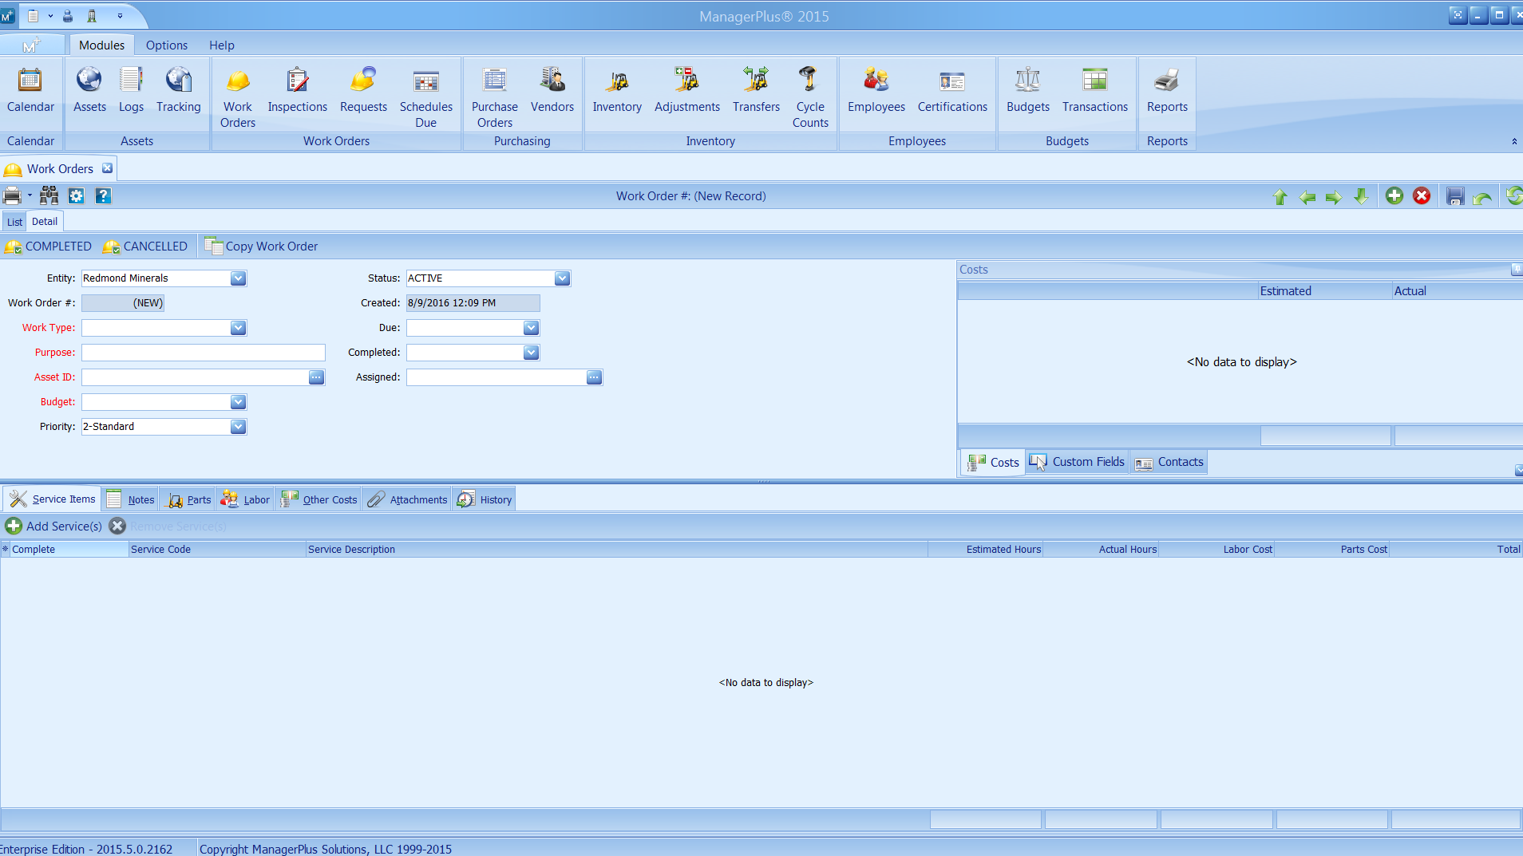1523x856 pixels.
Task: Click into the Purpose field
Action: [x=203, y=353]
